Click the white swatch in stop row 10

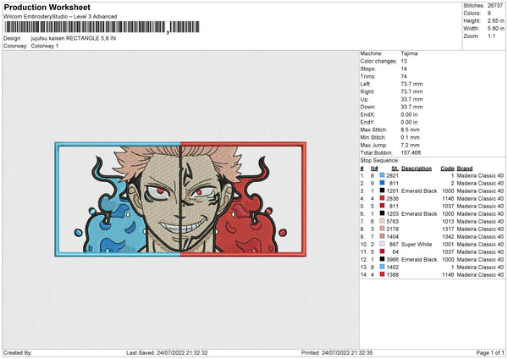click(x=383, y=244)
